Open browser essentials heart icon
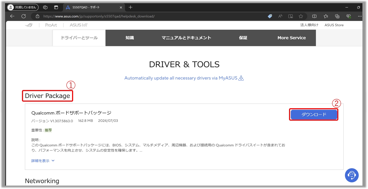This screenshot has width=368, height=189. (349, 16)
